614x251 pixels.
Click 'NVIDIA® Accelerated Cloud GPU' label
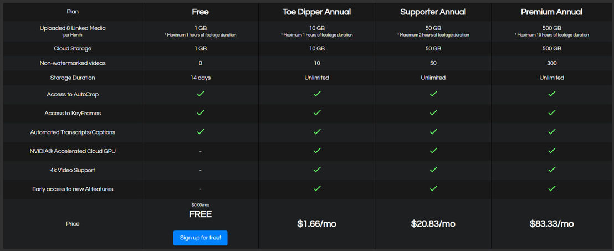tap(73, 151)
